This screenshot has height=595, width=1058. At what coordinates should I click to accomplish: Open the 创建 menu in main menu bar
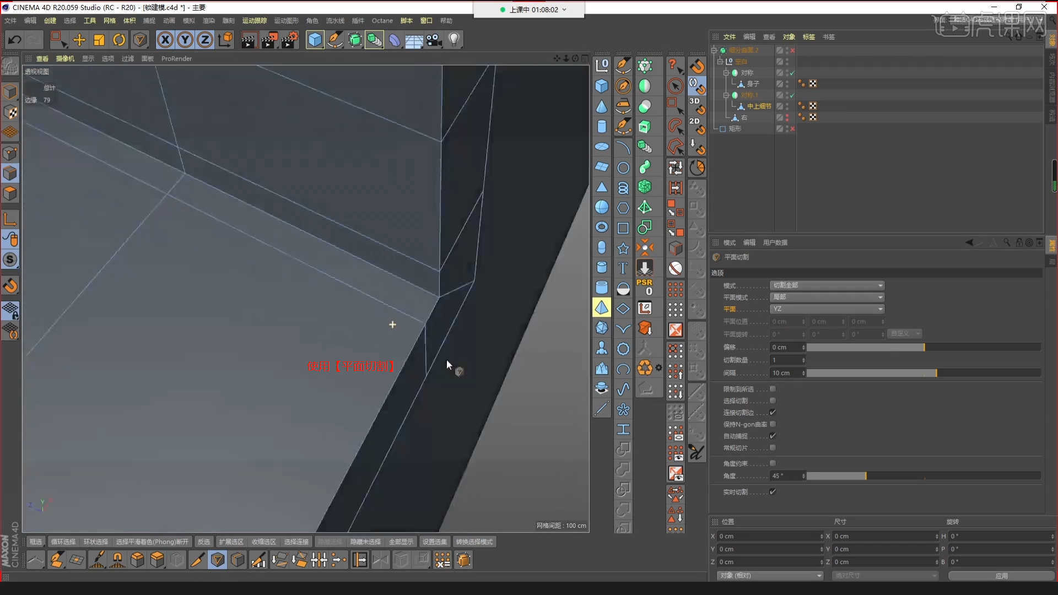pos(50,20)
